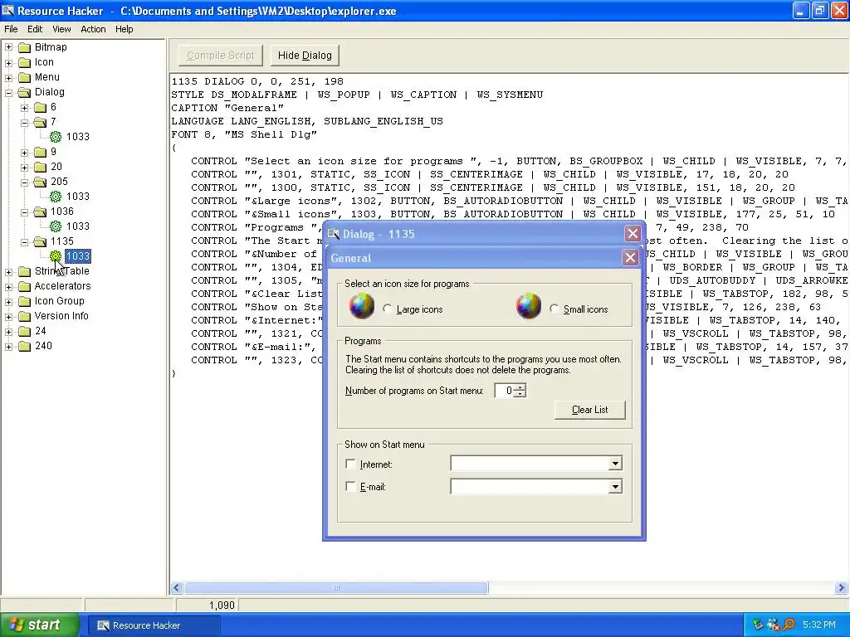Close the Dialog 1135 preview window
850x637 pixels.
click(x=633, y=233)
